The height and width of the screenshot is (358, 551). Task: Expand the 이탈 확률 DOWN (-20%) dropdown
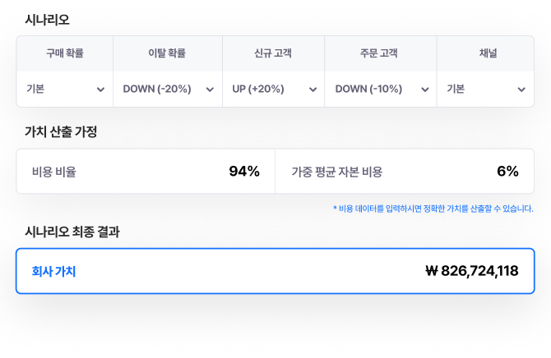coord(168,89)
